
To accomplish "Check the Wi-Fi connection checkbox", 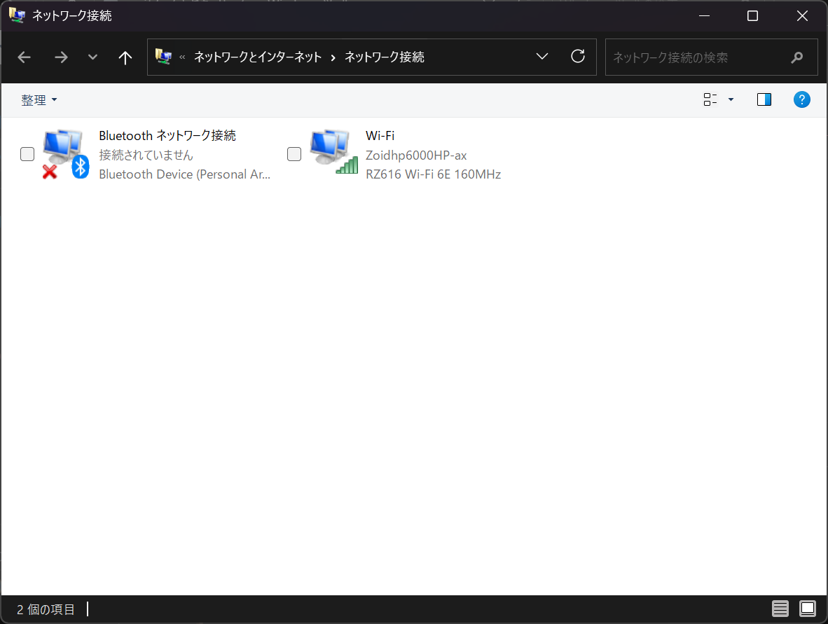I will pyautogui.click(x=294, y=154).
